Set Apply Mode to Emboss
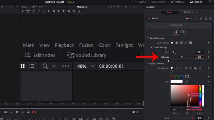Viewport: 214px width, 120px height. (x=181, y=68)
